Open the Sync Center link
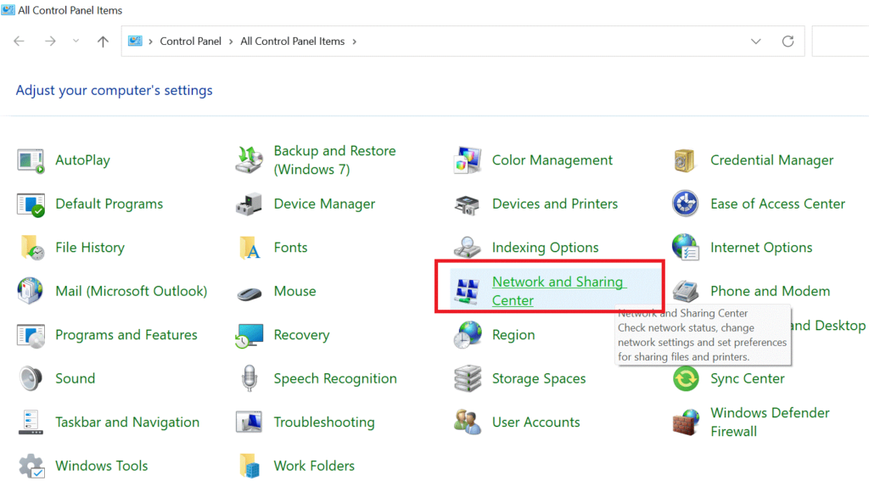The width and height of the screenshot is (869, 481). (x=748, y=378)
